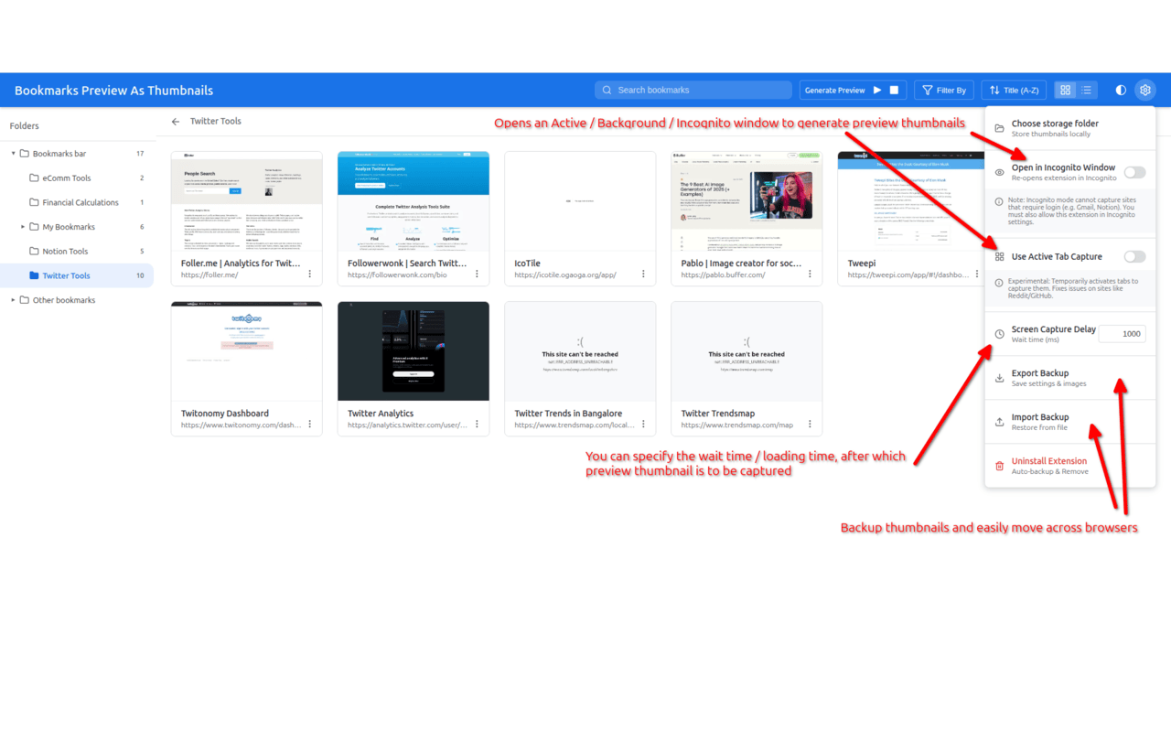Open options menu for Twitonomy Dashboard bookmark
The height and width of the screenshot is (732, 1171).
pyautogui.click(x=310, y=424)
